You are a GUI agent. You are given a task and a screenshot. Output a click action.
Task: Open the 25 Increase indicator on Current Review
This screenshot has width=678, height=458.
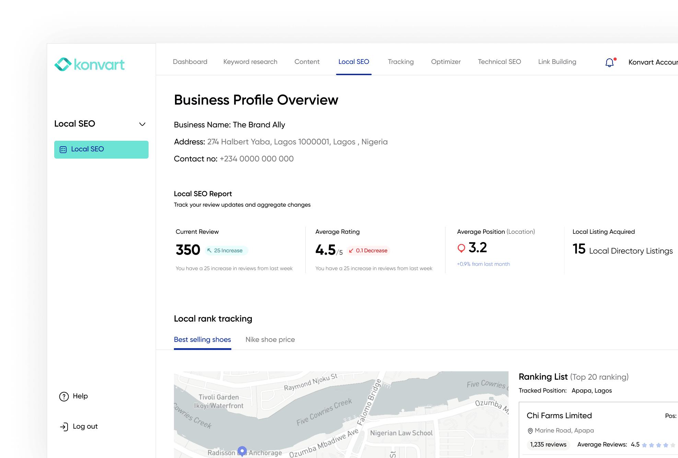click(x=226, y=250)
